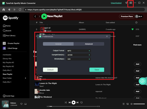Click the GET IT song title
Screen dimensions: 147x109
(47, 28)
